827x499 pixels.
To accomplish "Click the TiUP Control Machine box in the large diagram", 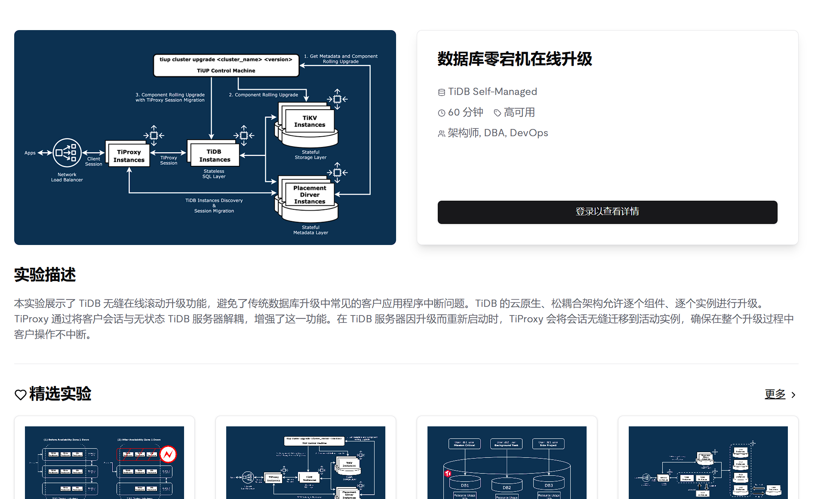I will point(226,65).
